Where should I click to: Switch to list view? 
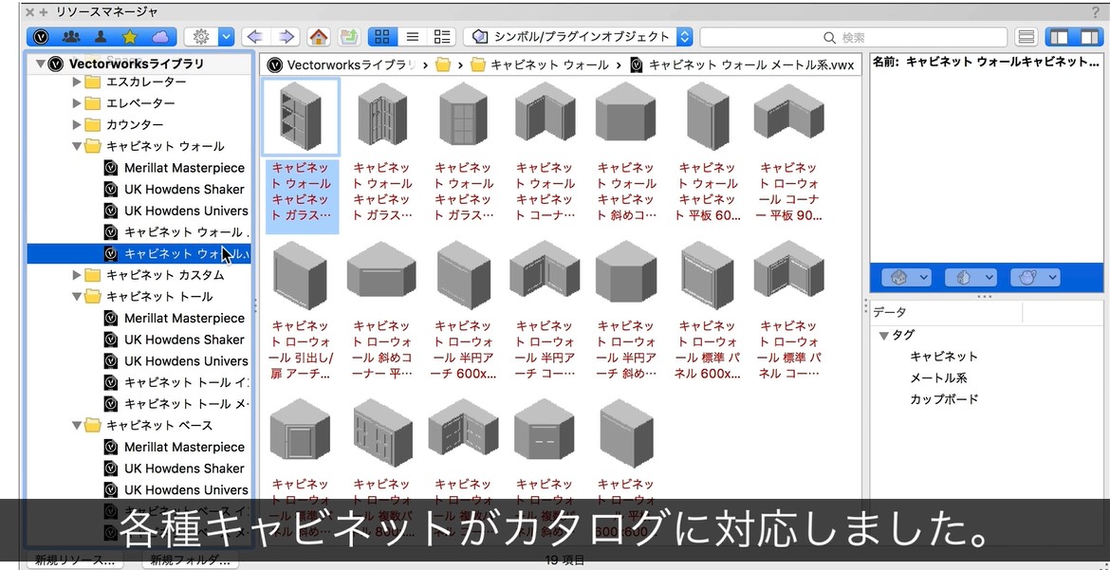click(x=412, y=37)
